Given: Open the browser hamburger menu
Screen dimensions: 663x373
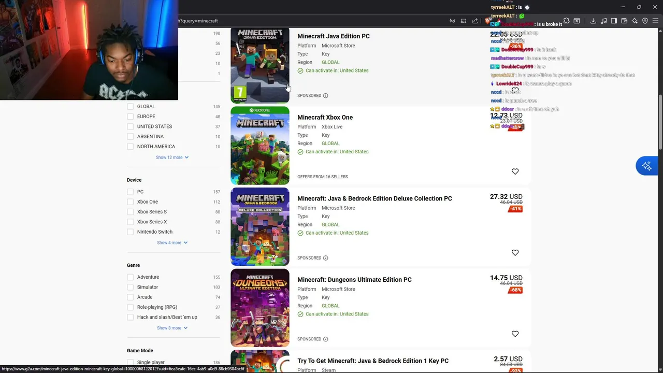Looking at the screenshot, I should click(x=655, y=21).
